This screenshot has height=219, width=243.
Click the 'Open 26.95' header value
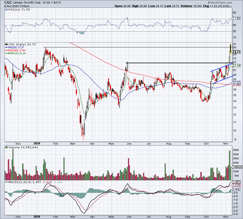[x=122, y=6]
